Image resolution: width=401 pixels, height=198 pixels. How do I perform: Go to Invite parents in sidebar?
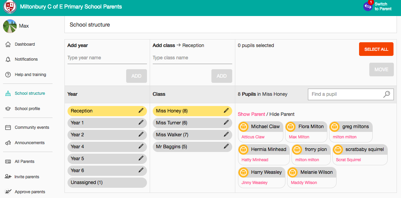(27, 177)
